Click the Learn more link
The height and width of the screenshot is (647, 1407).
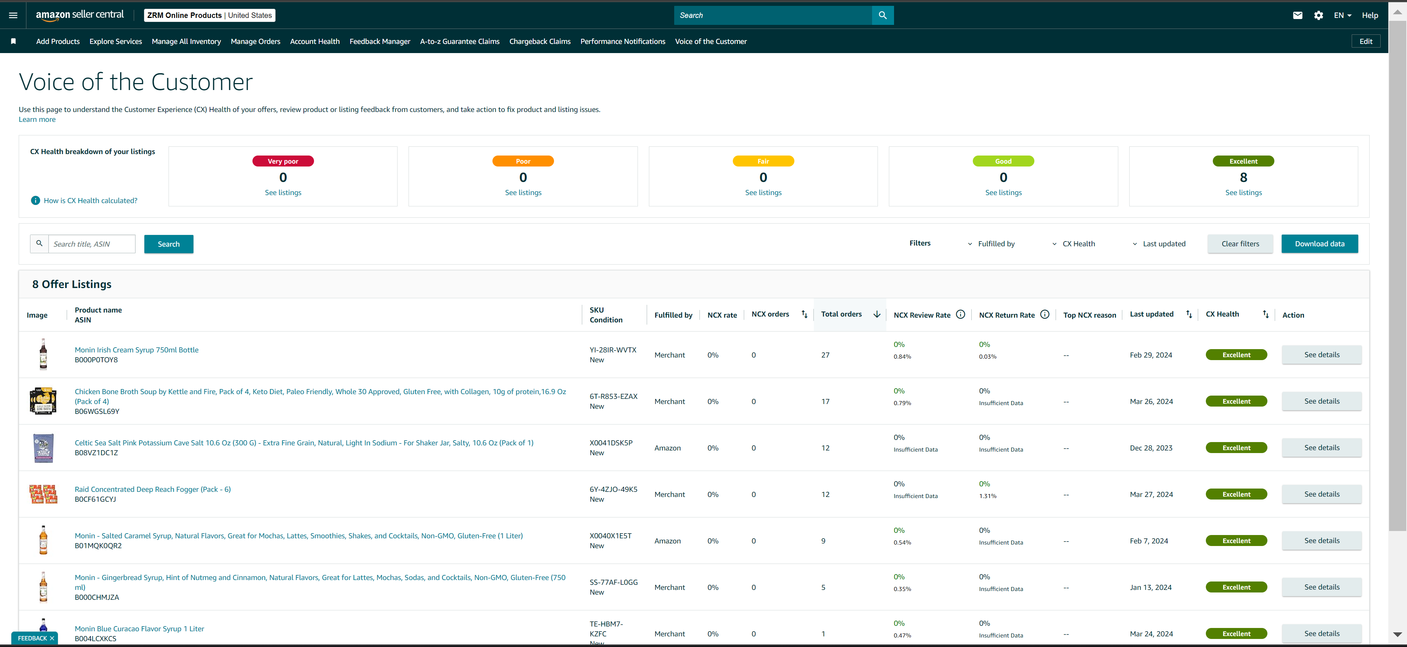[x=37, y=119]
